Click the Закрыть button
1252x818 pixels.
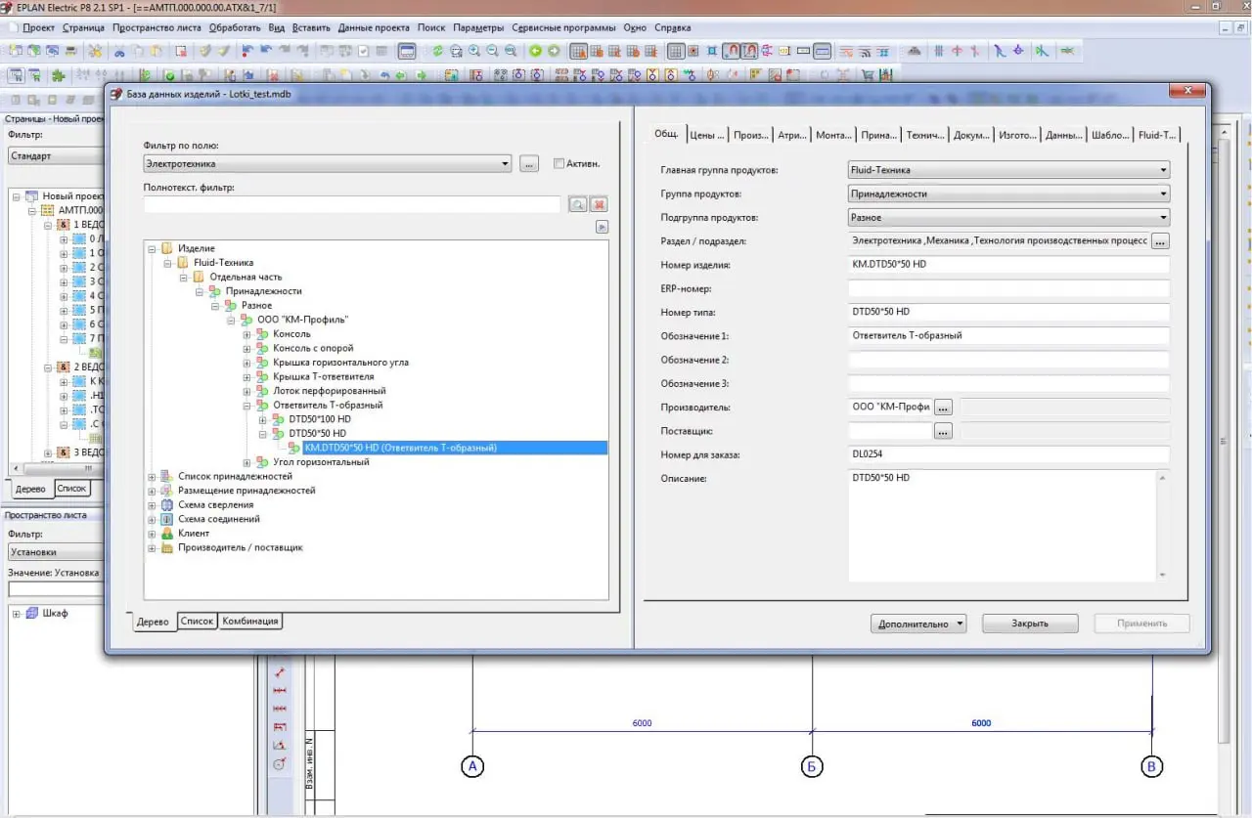click(x=1030, y=624)
